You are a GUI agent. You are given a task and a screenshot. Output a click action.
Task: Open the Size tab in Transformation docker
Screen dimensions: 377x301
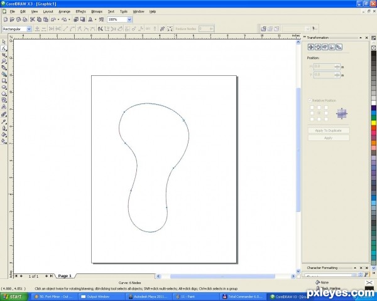[332, 47]
